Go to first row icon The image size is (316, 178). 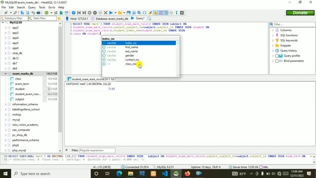click(79, 13)
